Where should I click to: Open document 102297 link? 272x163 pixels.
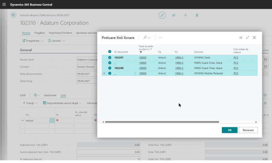(x=119, y=58)
